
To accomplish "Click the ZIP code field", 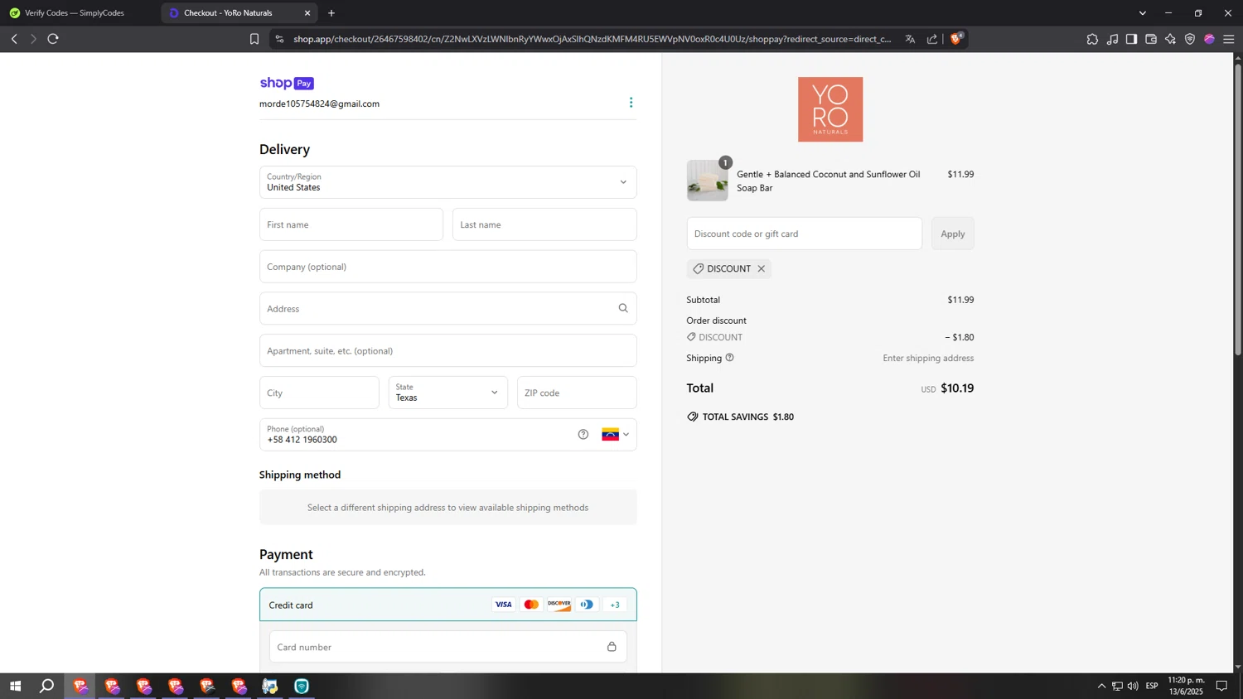I will 577,393.
